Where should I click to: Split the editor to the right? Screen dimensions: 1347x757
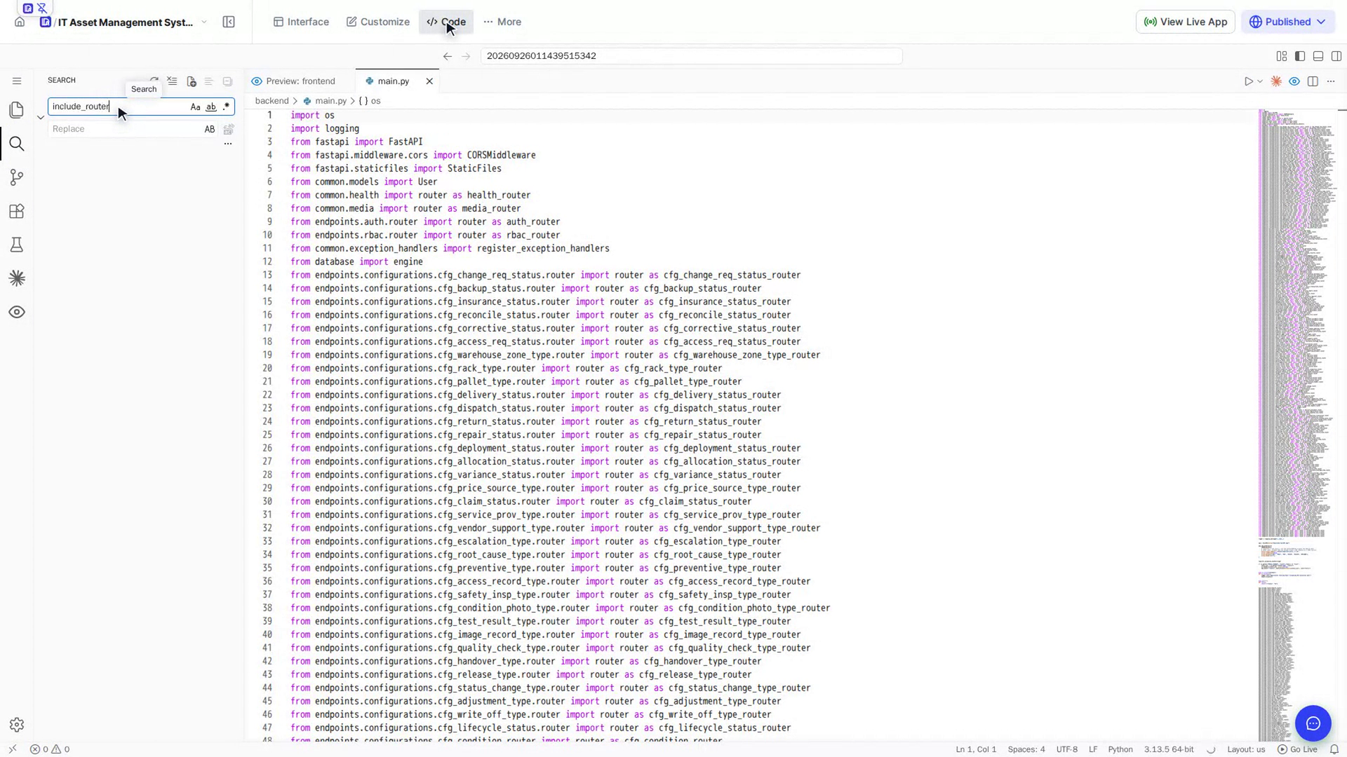tap(1313, 81)
